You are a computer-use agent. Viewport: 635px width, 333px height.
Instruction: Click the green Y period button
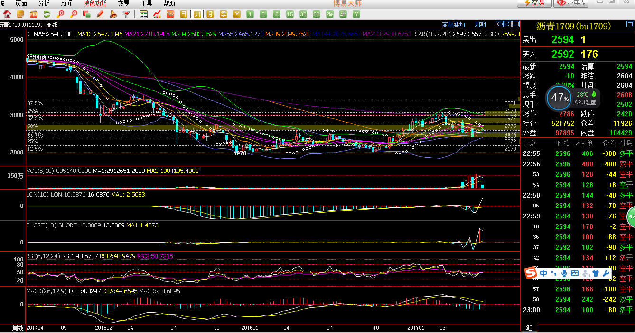(x=356, y=14)
